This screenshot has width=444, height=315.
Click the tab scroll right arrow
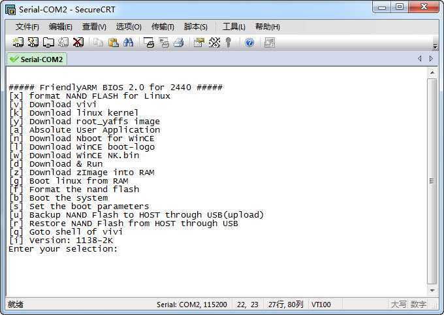431,59
